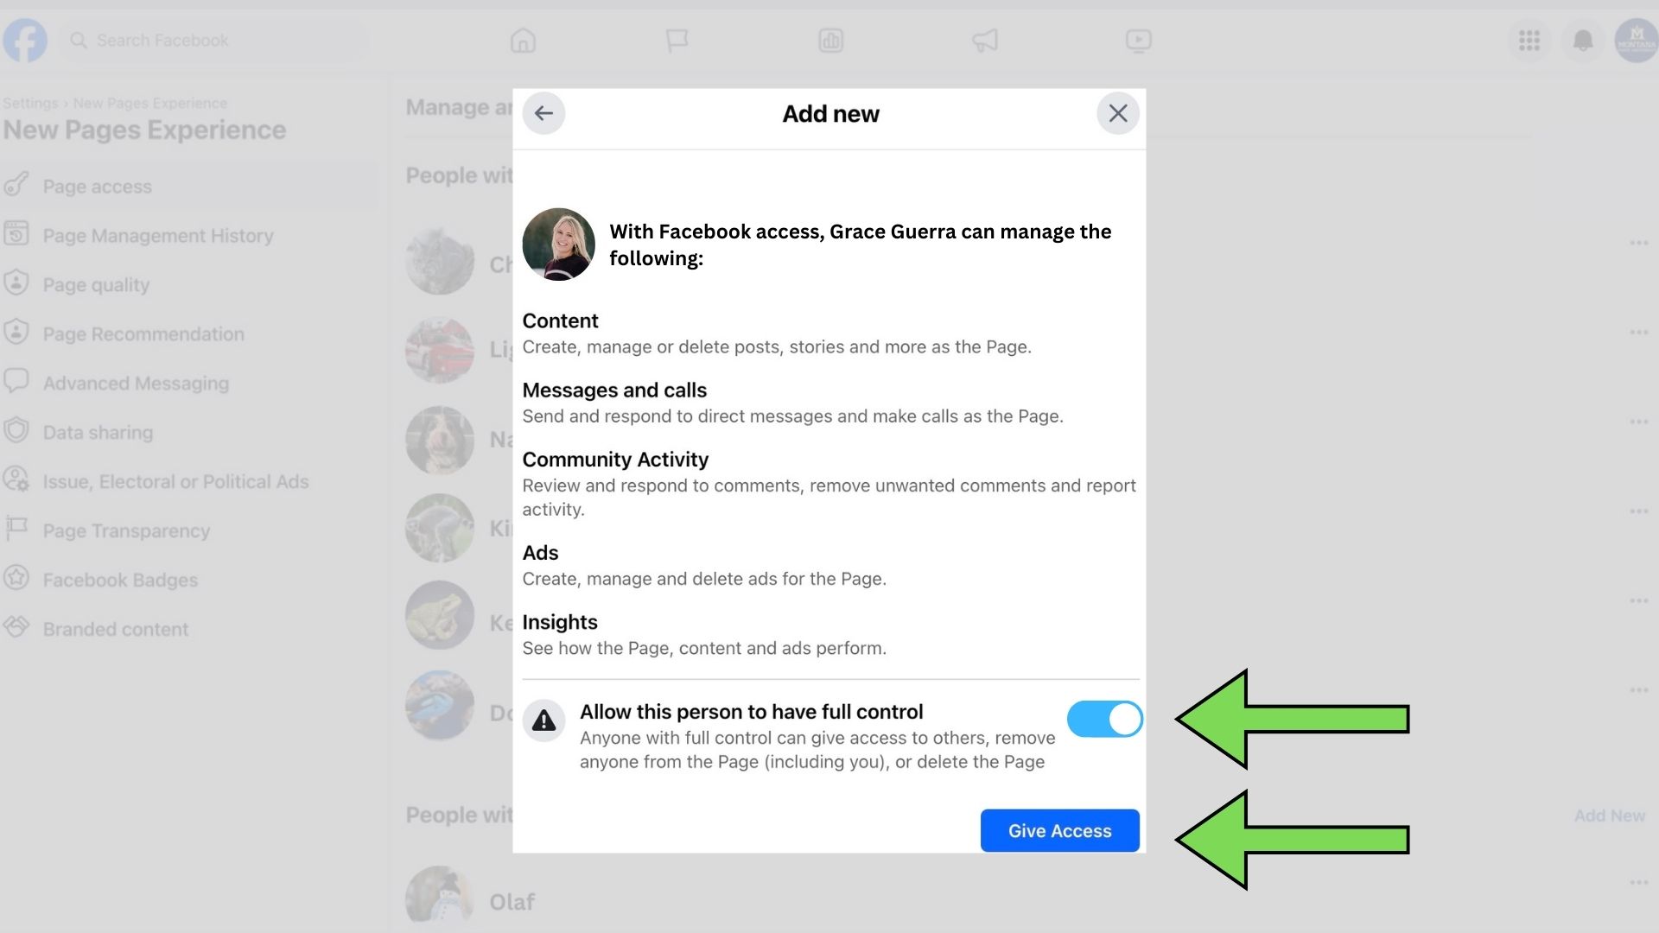Screen dimensions: 1659x933
Task: Click the Facebook notifications bell icon
Action: point(1583,40)
